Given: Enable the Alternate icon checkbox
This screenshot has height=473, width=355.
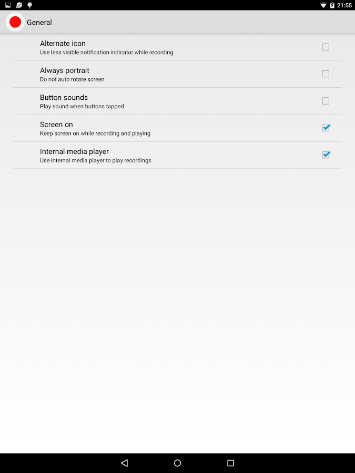Looking at the screenshot, I should pos(326,47).
